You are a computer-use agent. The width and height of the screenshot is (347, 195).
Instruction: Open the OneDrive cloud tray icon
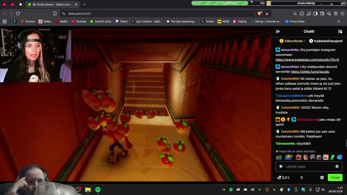click(245, 190)
